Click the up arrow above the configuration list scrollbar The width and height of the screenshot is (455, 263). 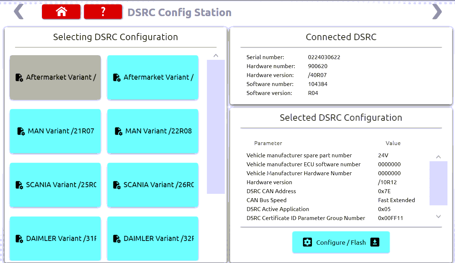point(215,56)
